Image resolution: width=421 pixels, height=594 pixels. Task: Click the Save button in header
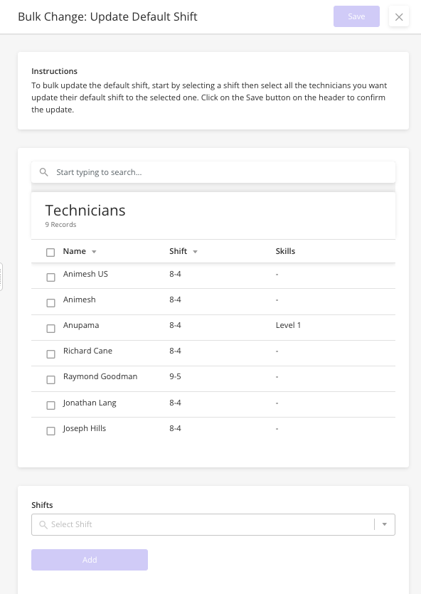(356, 16)
